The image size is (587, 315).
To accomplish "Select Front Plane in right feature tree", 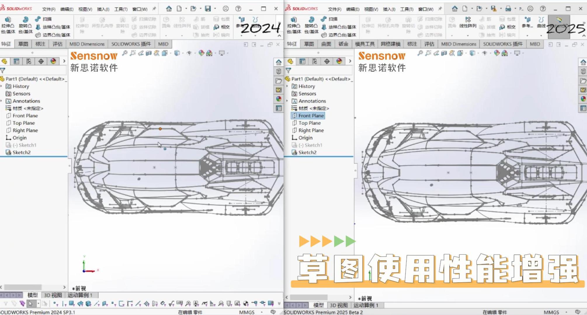I will tap(311, 116).
